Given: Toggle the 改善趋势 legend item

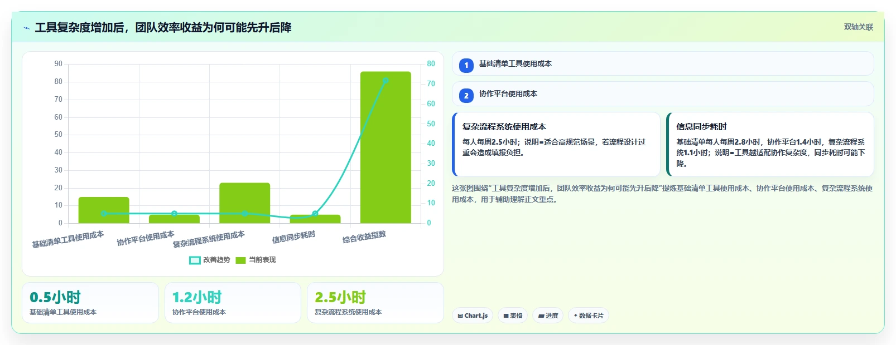Looking at the screenshot, I should pos(210,260).
